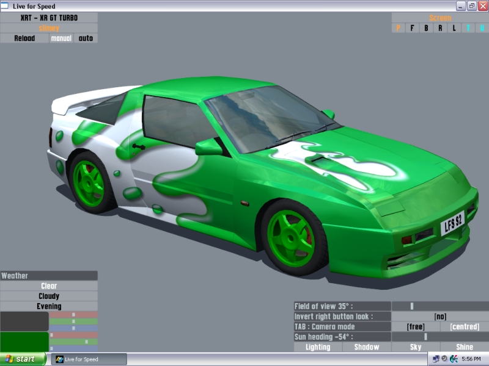Adjust the blue slider beside the grey swatch

[73, 328]
